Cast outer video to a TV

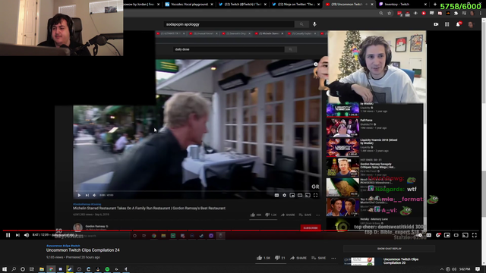[465, 235]
